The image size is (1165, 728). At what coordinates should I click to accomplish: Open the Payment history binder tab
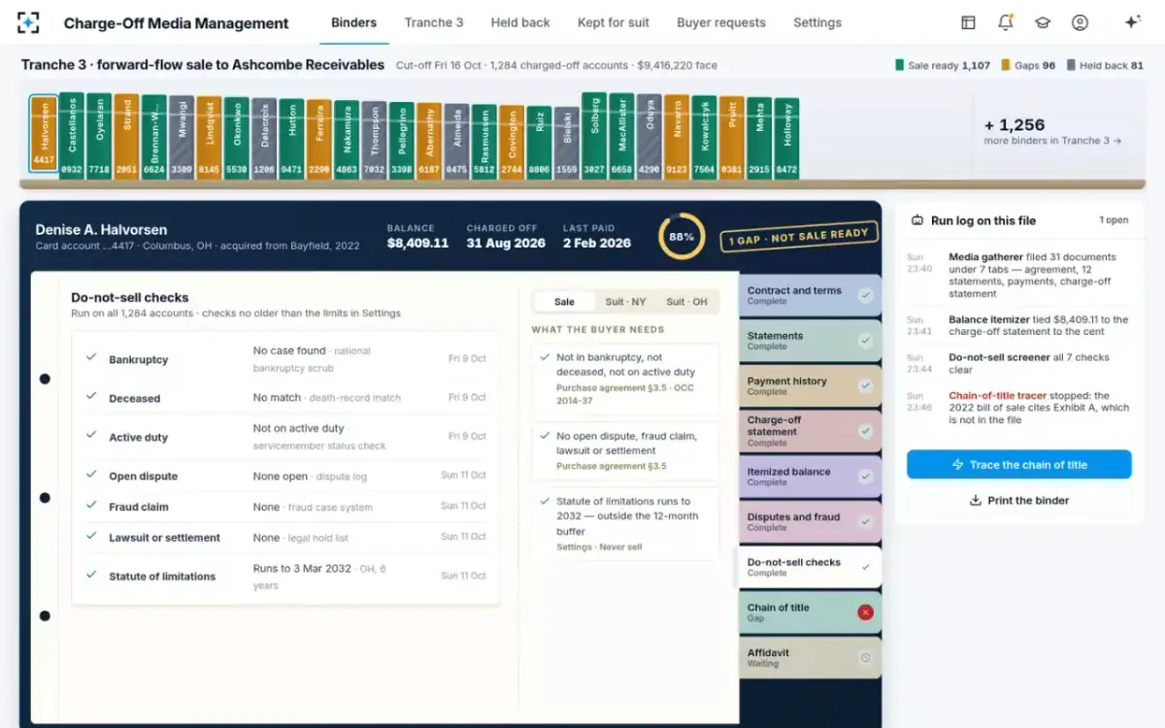pyautogui.click(x=810, y=385)
